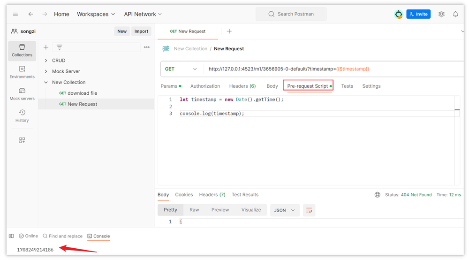Toggle the sidebar layout icon in status bar

11,236
